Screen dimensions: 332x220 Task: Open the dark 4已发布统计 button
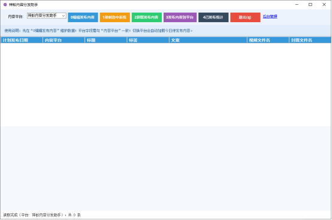click(x=213, y=17)
